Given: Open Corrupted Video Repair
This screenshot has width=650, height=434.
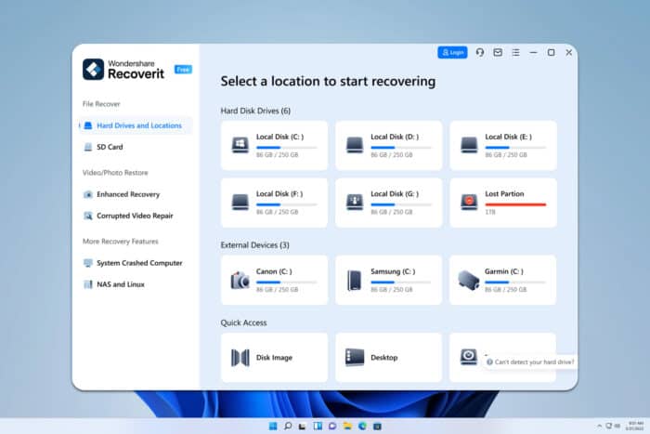Looking at the screenshot, I should [x=134, y=216].
